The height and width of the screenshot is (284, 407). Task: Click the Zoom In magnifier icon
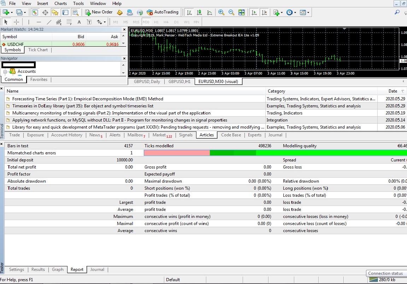tap(221, 12)
